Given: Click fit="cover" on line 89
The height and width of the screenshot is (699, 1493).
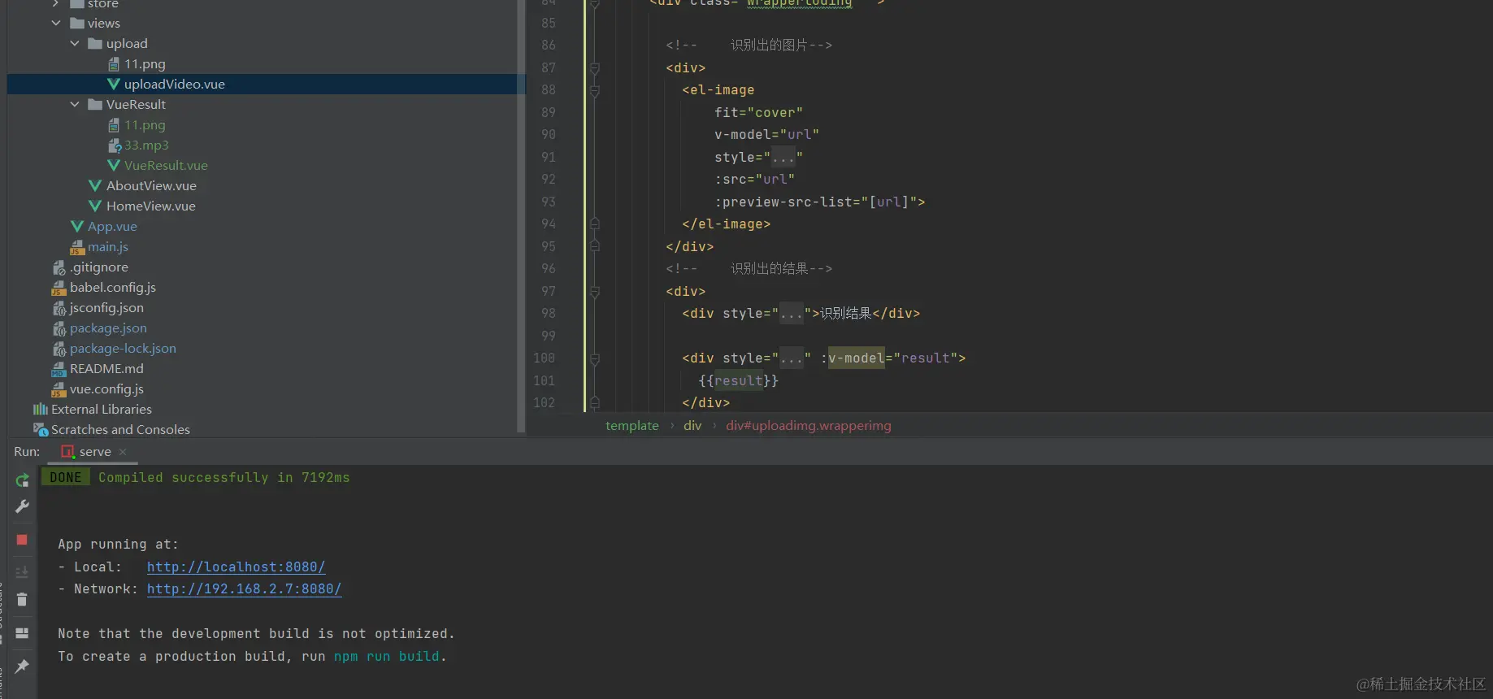Looking at the screenshot, I should (758, 112).
